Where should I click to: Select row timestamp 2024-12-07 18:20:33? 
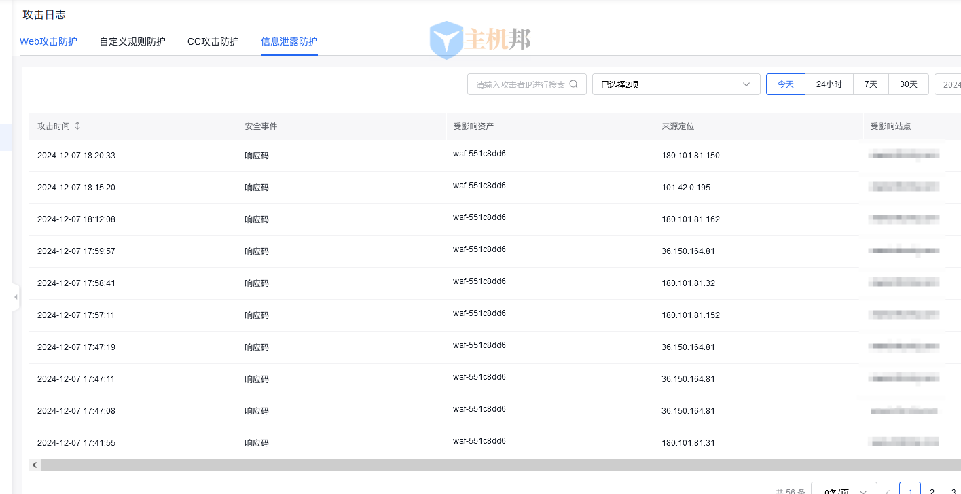point(76,156)
